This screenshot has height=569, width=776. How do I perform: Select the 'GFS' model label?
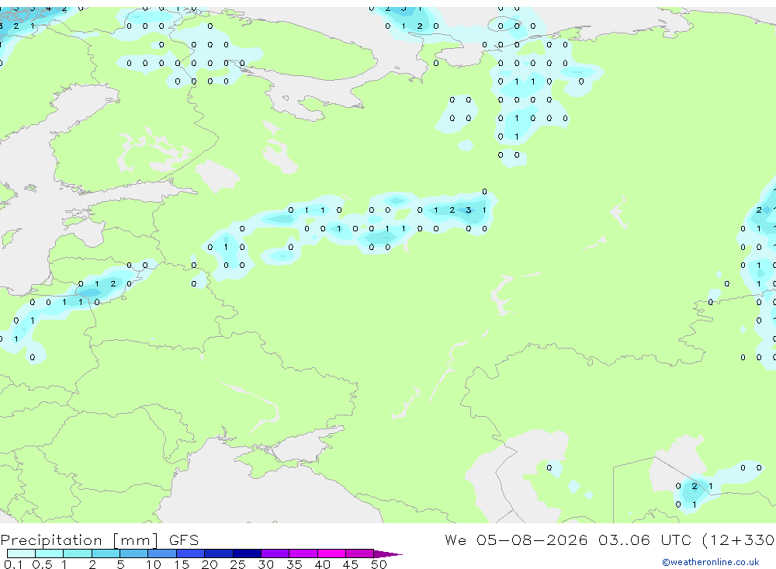[x=184, y=540]
